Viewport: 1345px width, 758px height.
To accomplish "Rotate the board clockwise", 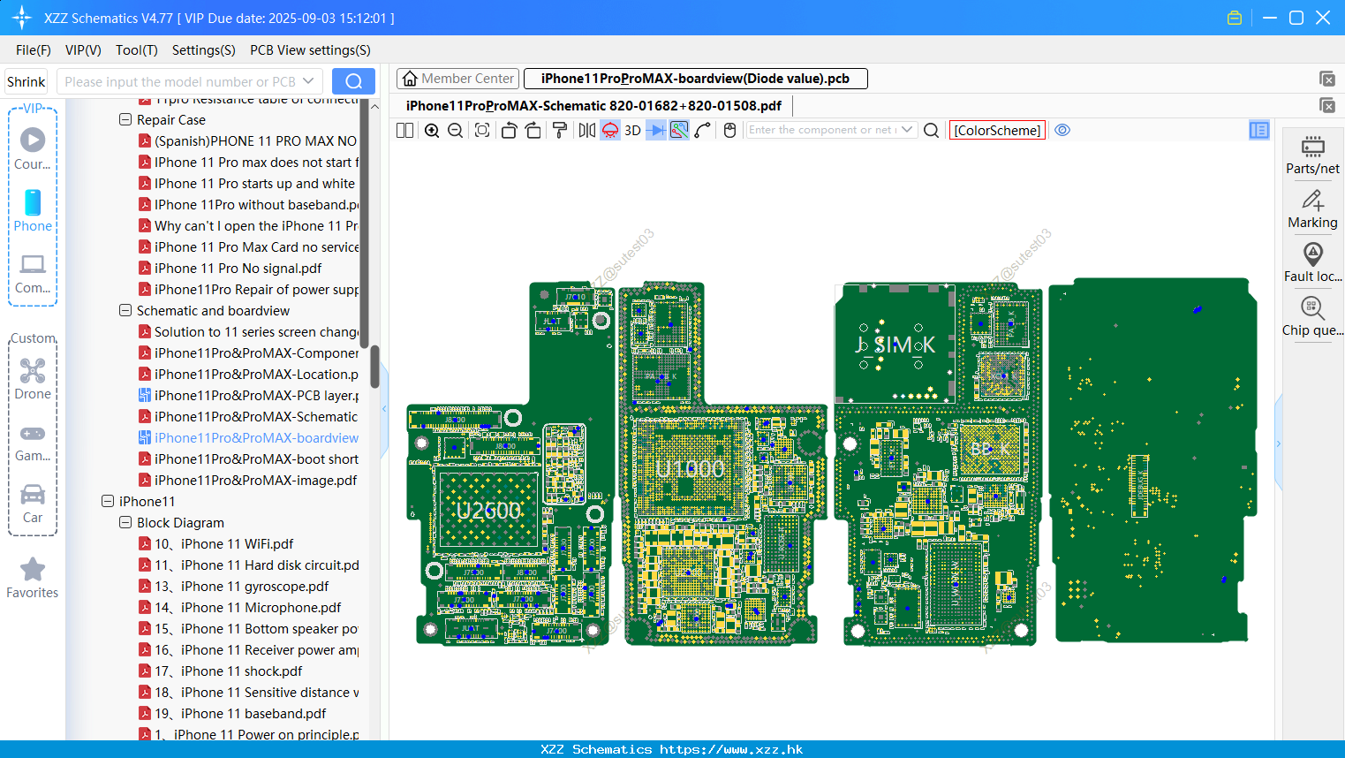I will [533, 130].
